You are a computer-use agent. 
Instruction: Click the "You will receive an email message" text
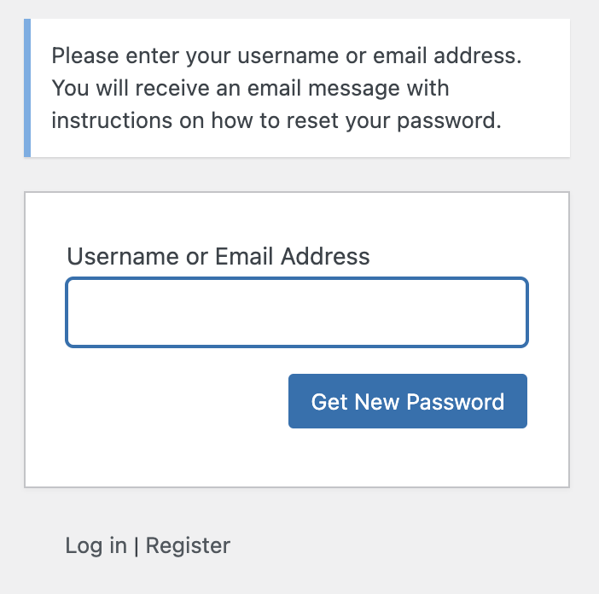[x=250, y=88]
